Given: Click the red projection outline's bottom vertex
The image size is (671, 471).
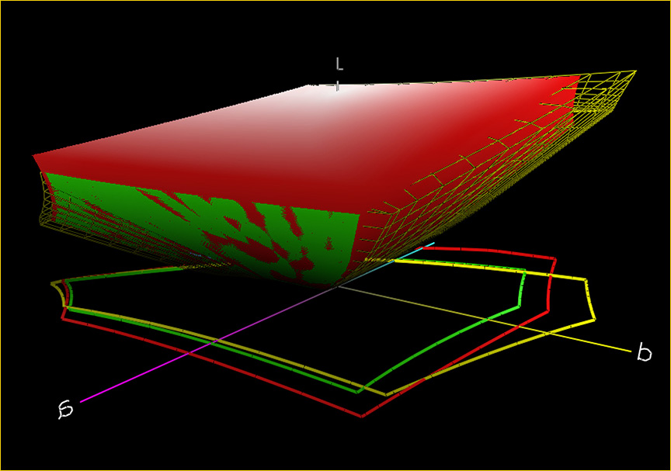Looking at the screenshot, I should (x=361, y=417).
